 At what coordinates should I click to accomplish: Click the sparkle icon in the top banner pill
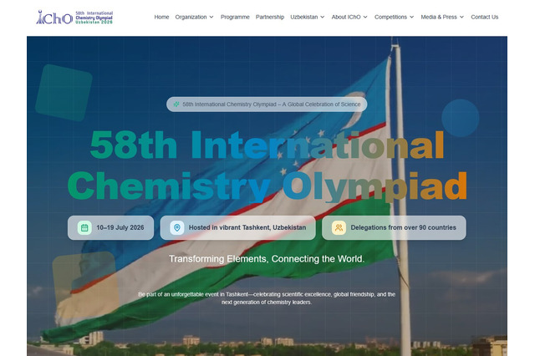pyautogui.click(x=176, y=104)
